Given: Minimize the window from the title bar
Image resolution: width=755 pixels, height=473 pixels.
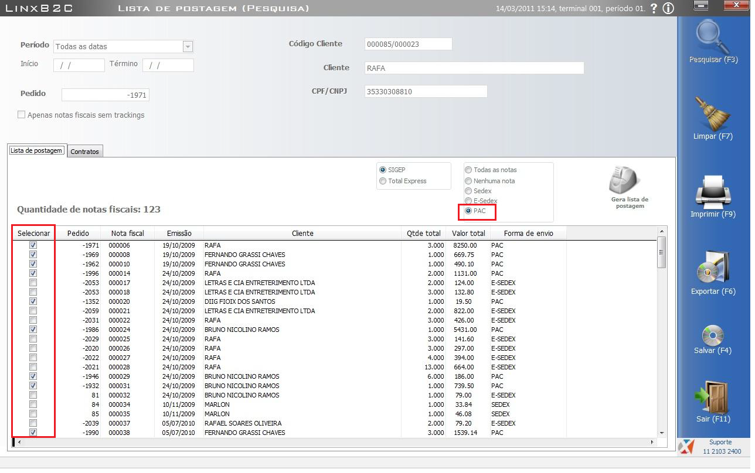Looking at the screenshot, I should pos(701,5).
